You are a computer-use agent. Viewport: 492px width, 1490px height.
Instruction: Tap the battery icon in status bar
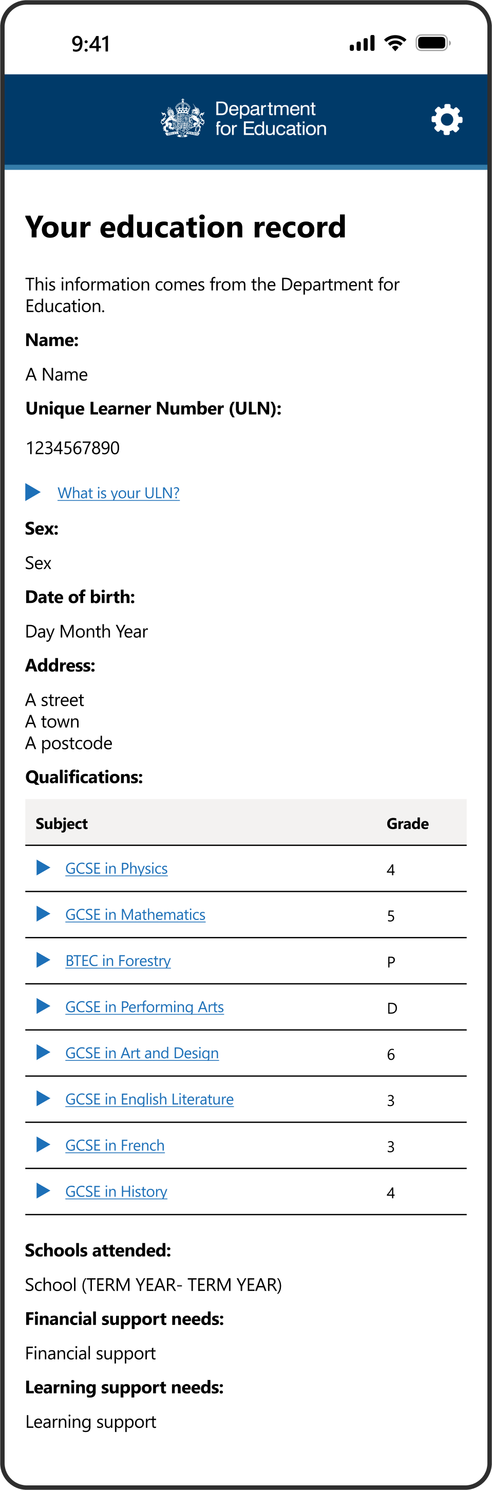point(432,43)
